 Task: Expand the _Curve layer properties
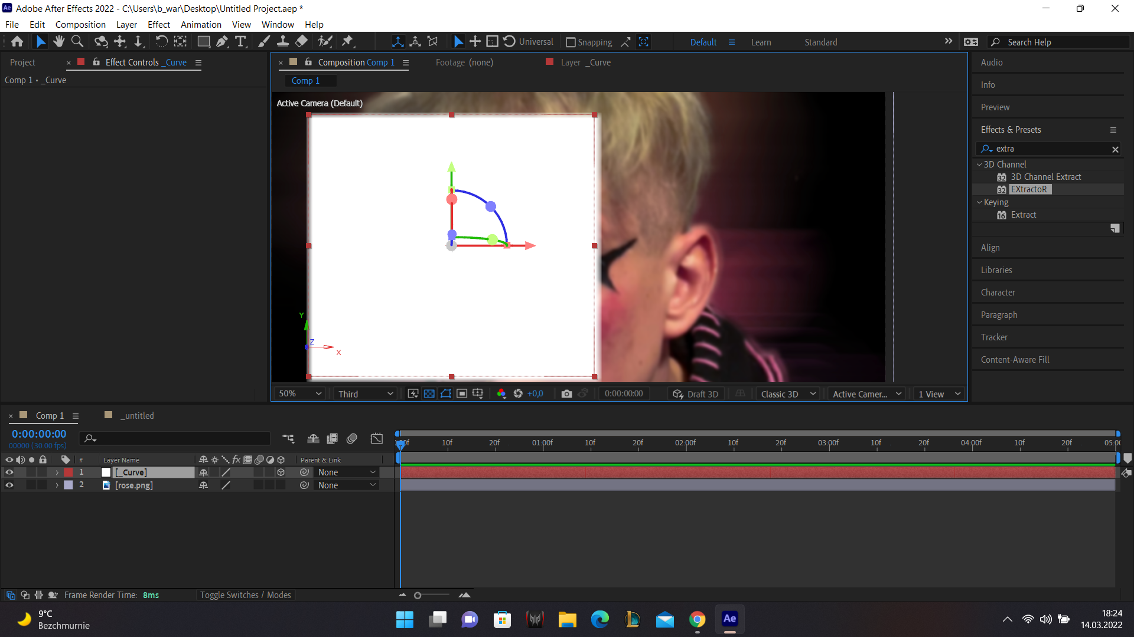click(57, 472)
